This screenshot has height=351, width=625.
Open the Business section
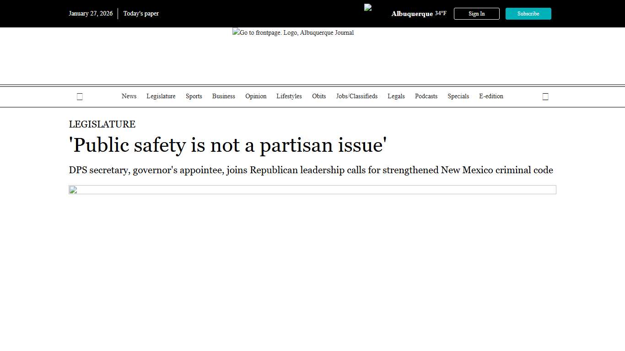click(224, 96)
